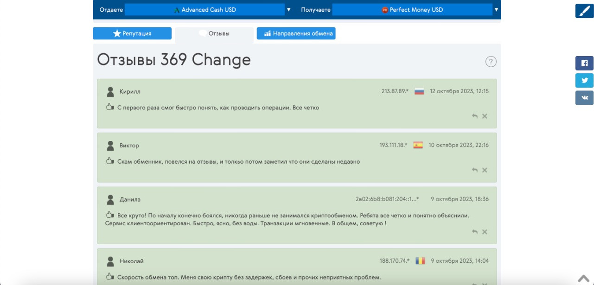Click date 9 октября 2023, 18:36

click(460, 199)
